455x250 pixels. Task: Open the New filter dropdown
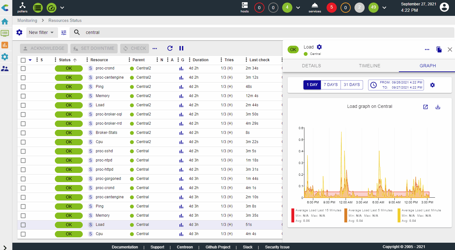tap(41, 32)
